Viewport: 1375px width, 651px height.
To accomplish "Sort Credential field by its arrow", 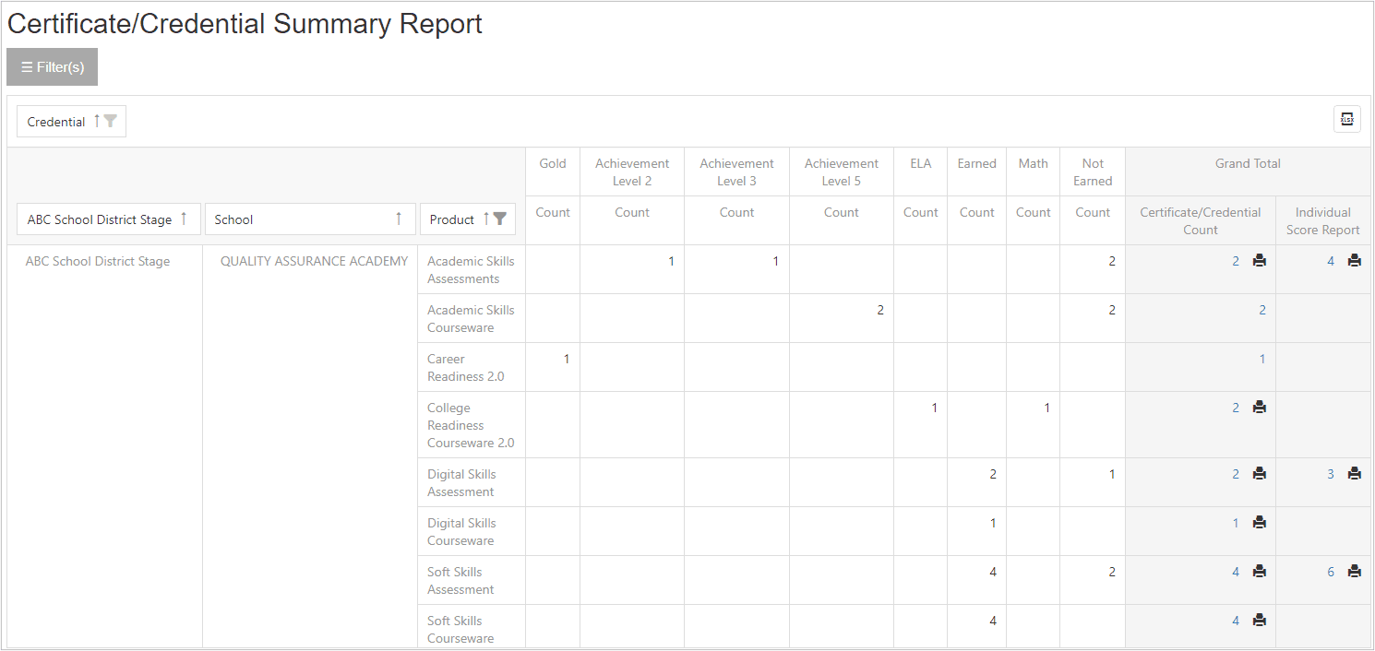I will pos(97,121).
